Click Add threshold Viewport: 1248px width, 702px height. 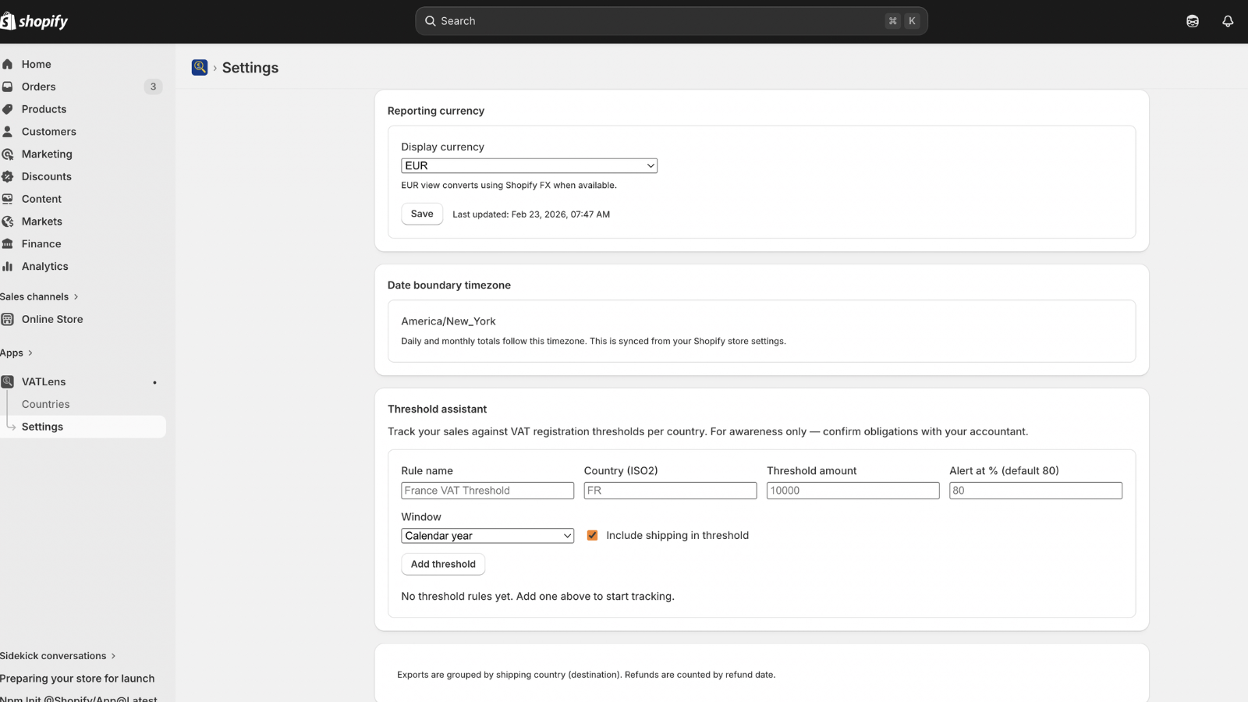click(442, 564)
